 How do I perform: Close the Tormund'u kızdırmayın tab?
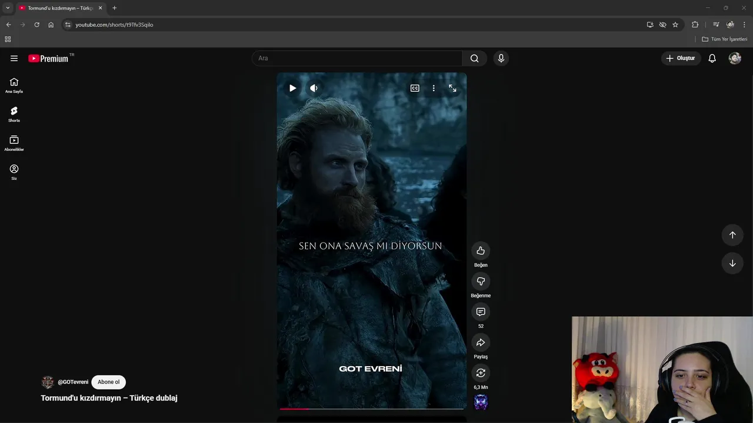100,8
